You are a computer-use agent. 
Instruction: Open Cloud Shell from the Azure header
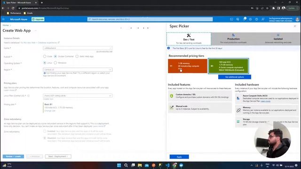[x=231, y=19]
